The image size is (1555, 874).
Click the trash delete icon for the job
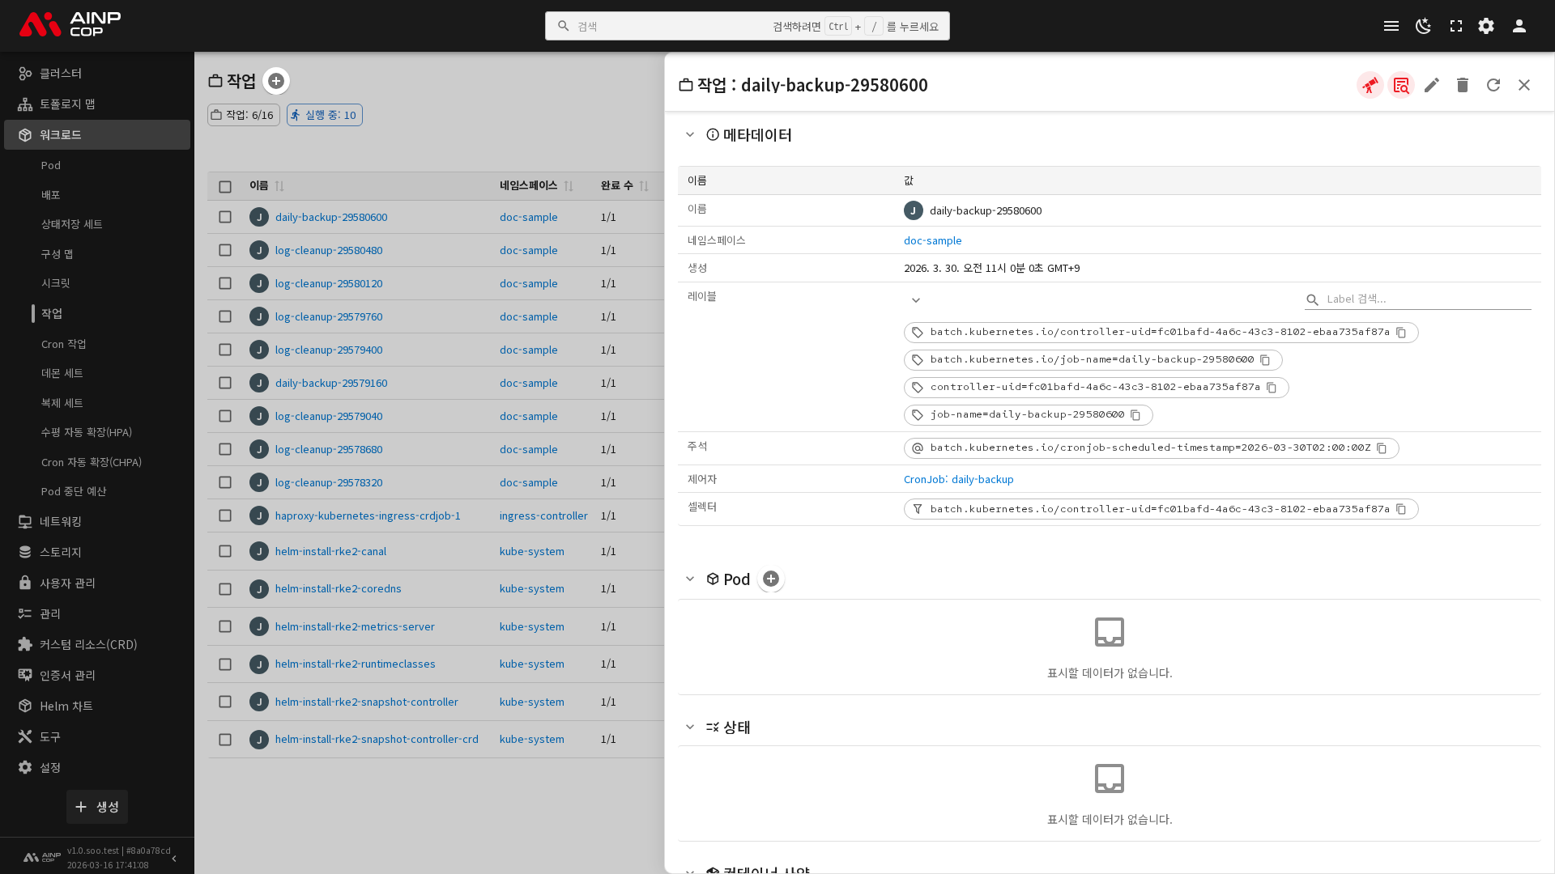tap(1462, 85)
